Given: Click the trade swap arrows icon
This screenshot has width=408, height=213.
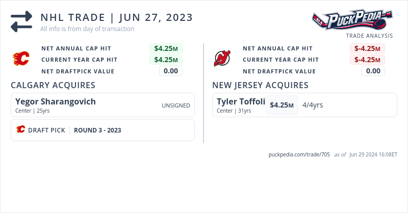Looking at the screenshot, I should point(21,21).
